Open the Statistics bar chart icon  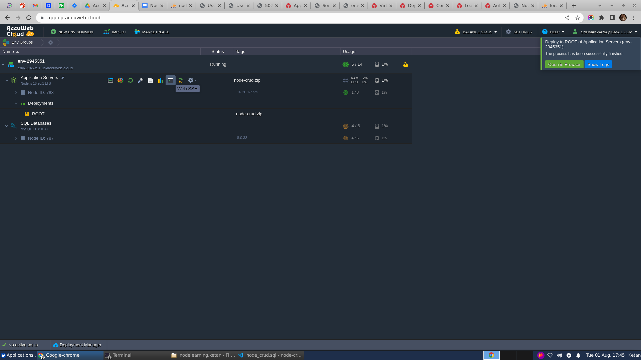pos(161,80)
